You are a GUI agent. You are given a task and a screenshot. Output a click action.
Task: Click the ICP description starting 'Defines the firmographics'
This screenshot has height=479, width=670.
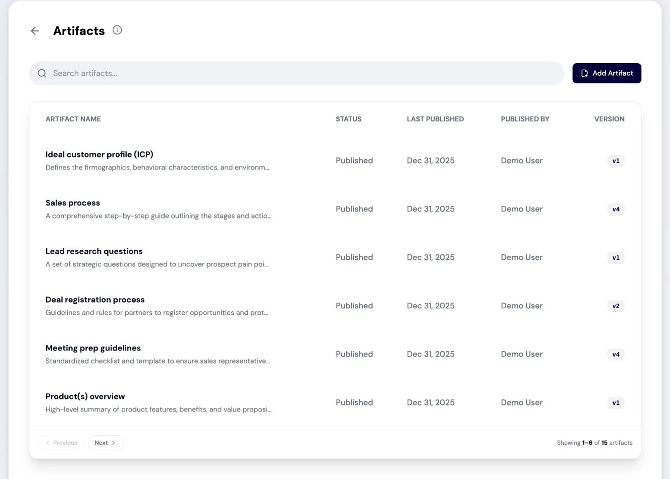click(x=157, y=167)
